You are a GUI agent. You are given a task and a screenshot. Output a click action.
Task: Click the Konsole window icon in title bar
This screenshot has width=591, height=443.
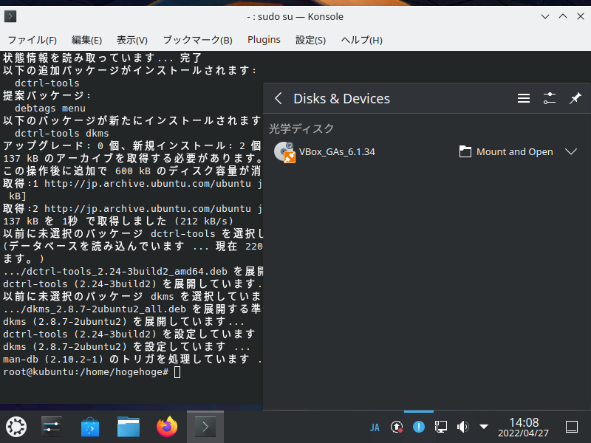point(10,16)
